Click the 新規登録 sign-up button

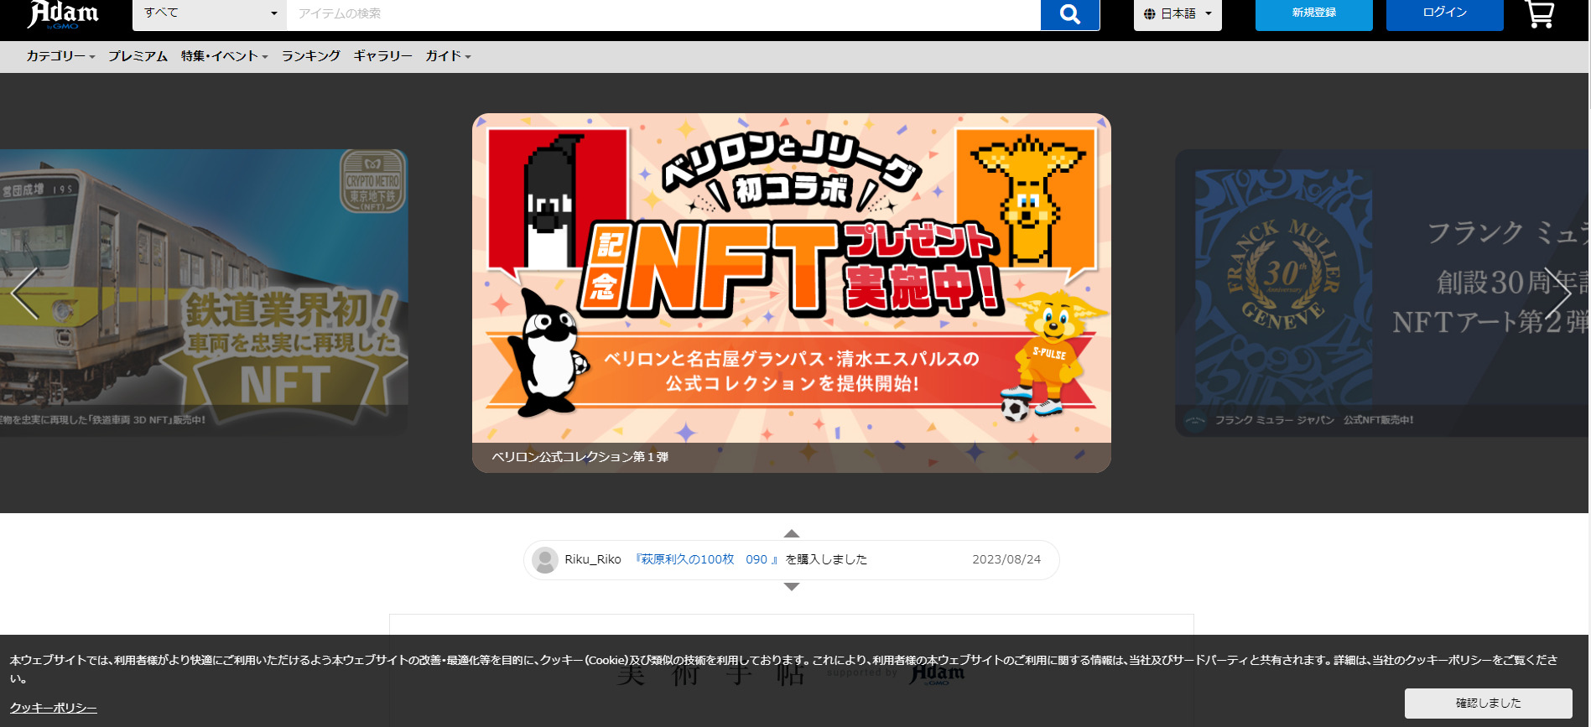[1313, 14]
